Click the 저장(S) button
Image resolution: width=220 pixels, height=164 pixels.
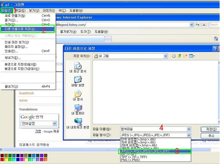(211, 129)
